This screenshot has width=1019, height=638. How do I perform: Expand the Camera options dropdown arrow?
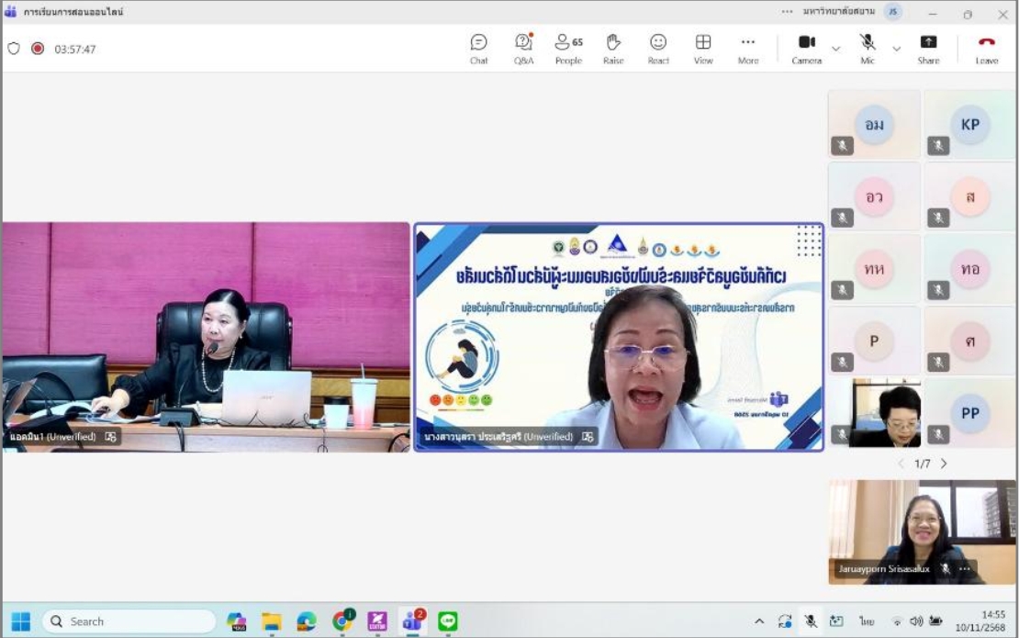coord(835,49)
